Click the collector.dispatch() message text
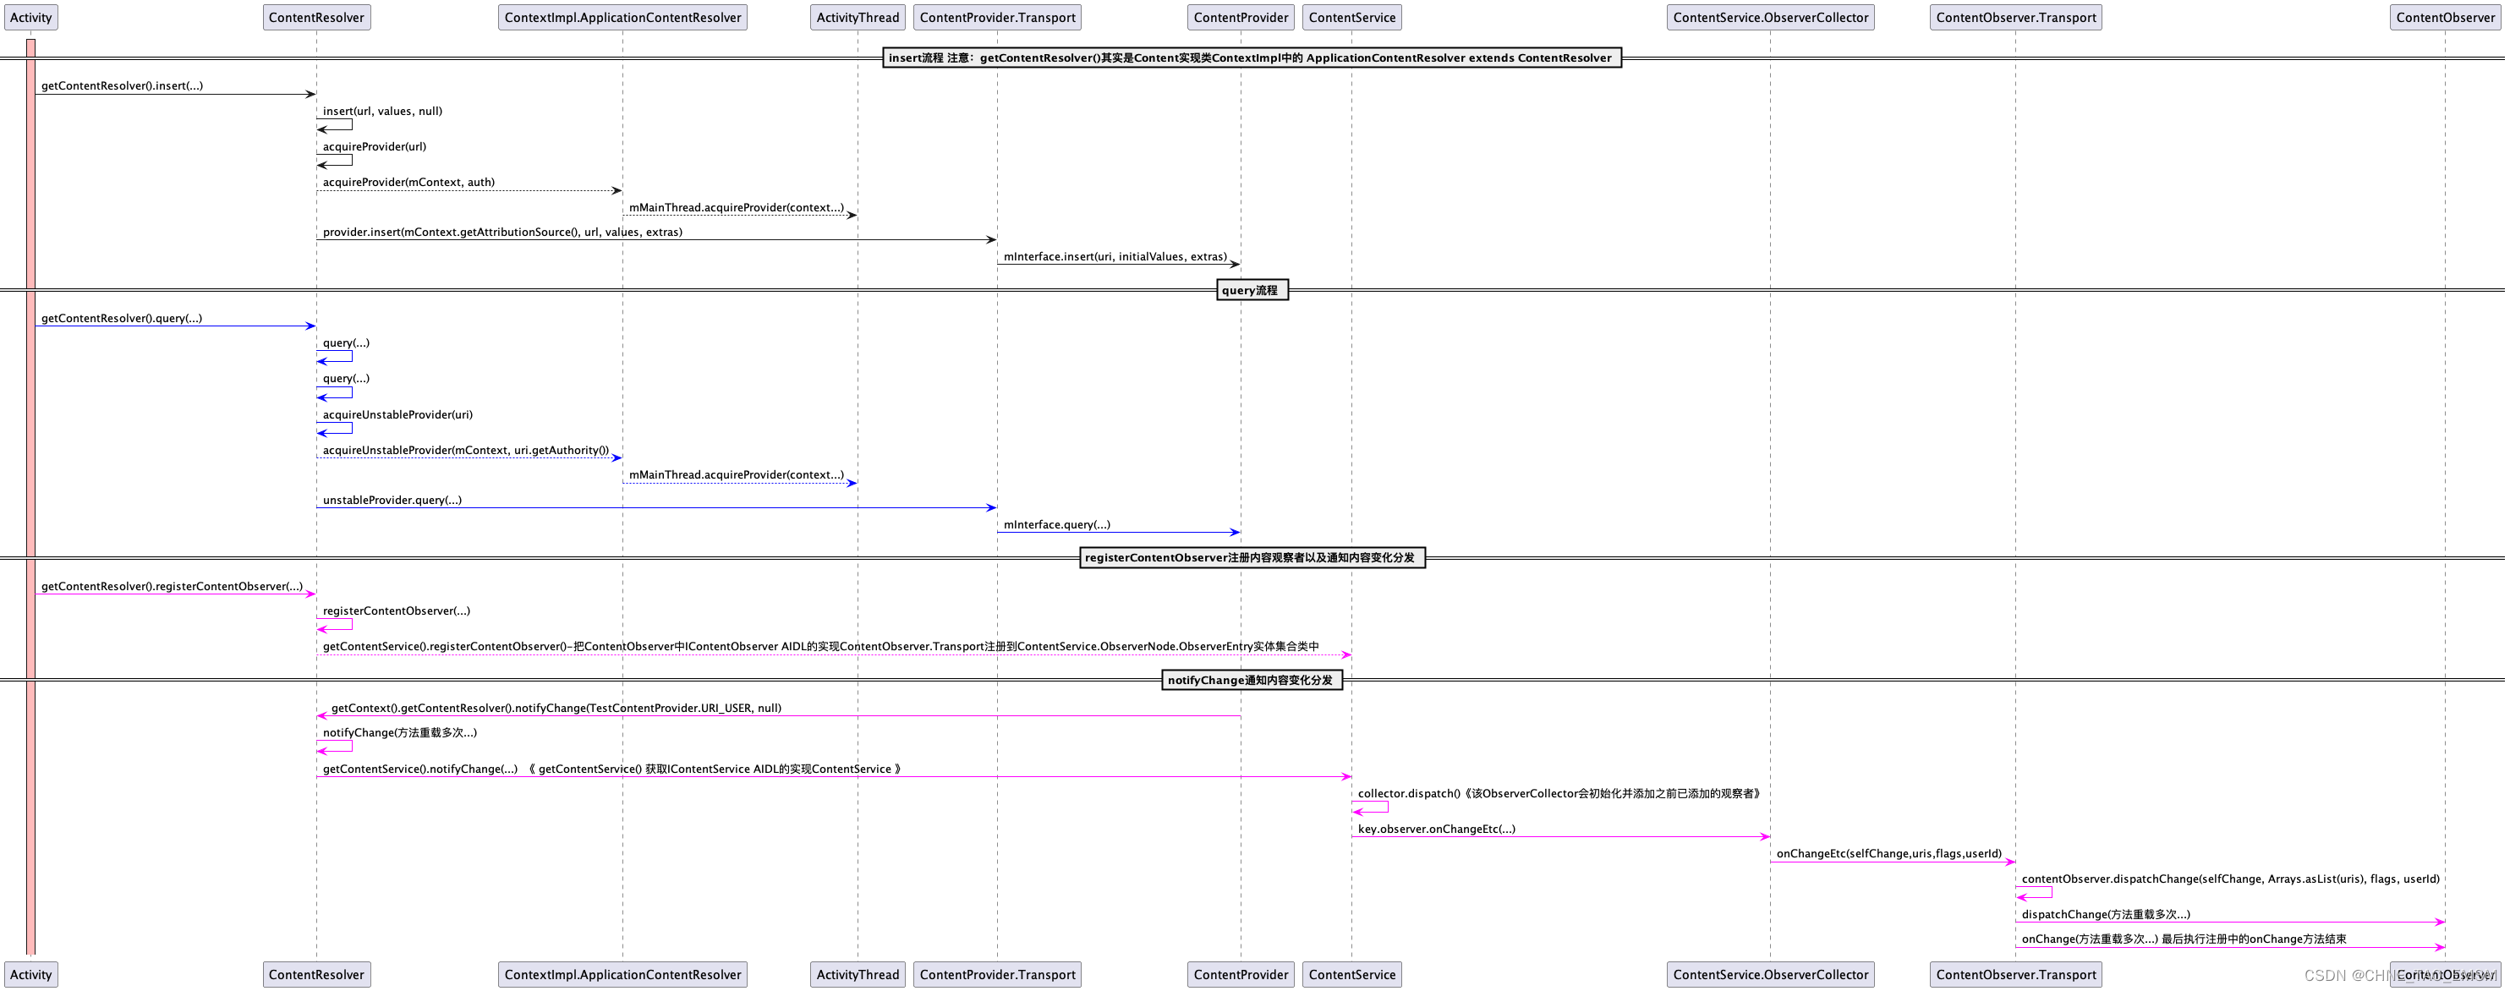The width and height of the screenshot is (2510, 991). [x=1557, y=792]
